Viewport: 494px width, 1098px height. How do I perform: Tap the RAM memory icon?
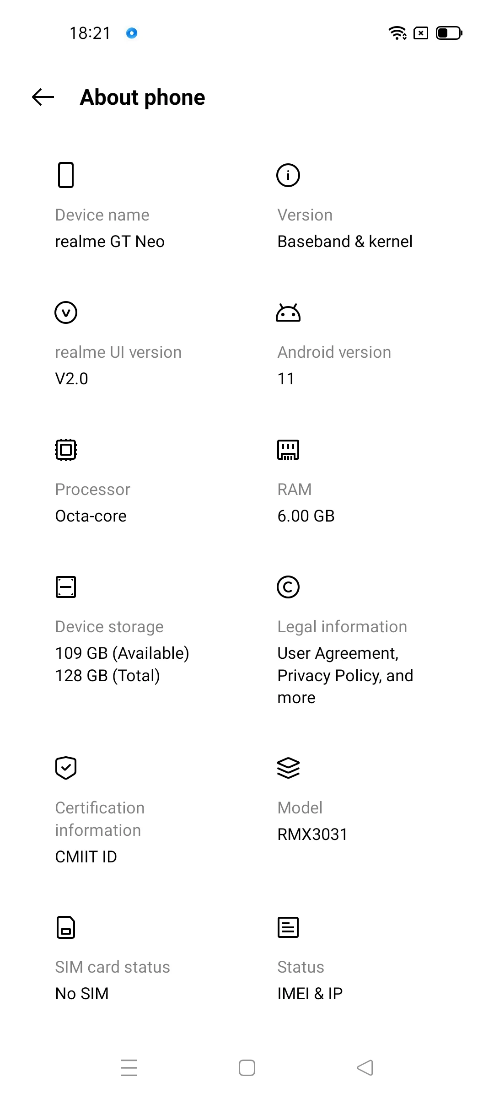[288, 450]
